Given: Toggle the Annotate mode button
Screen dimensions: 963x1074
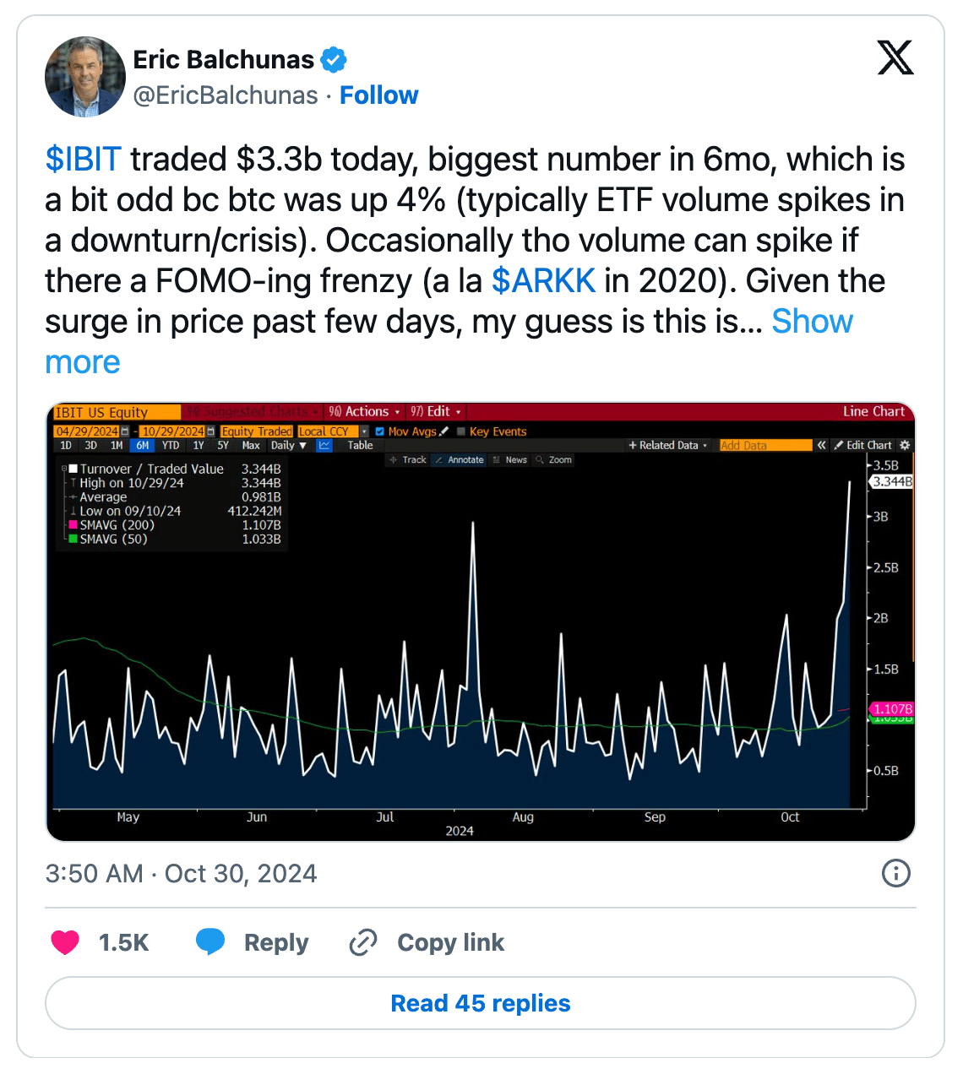Looking at the screenshot, I should click(x=460, y=460).
